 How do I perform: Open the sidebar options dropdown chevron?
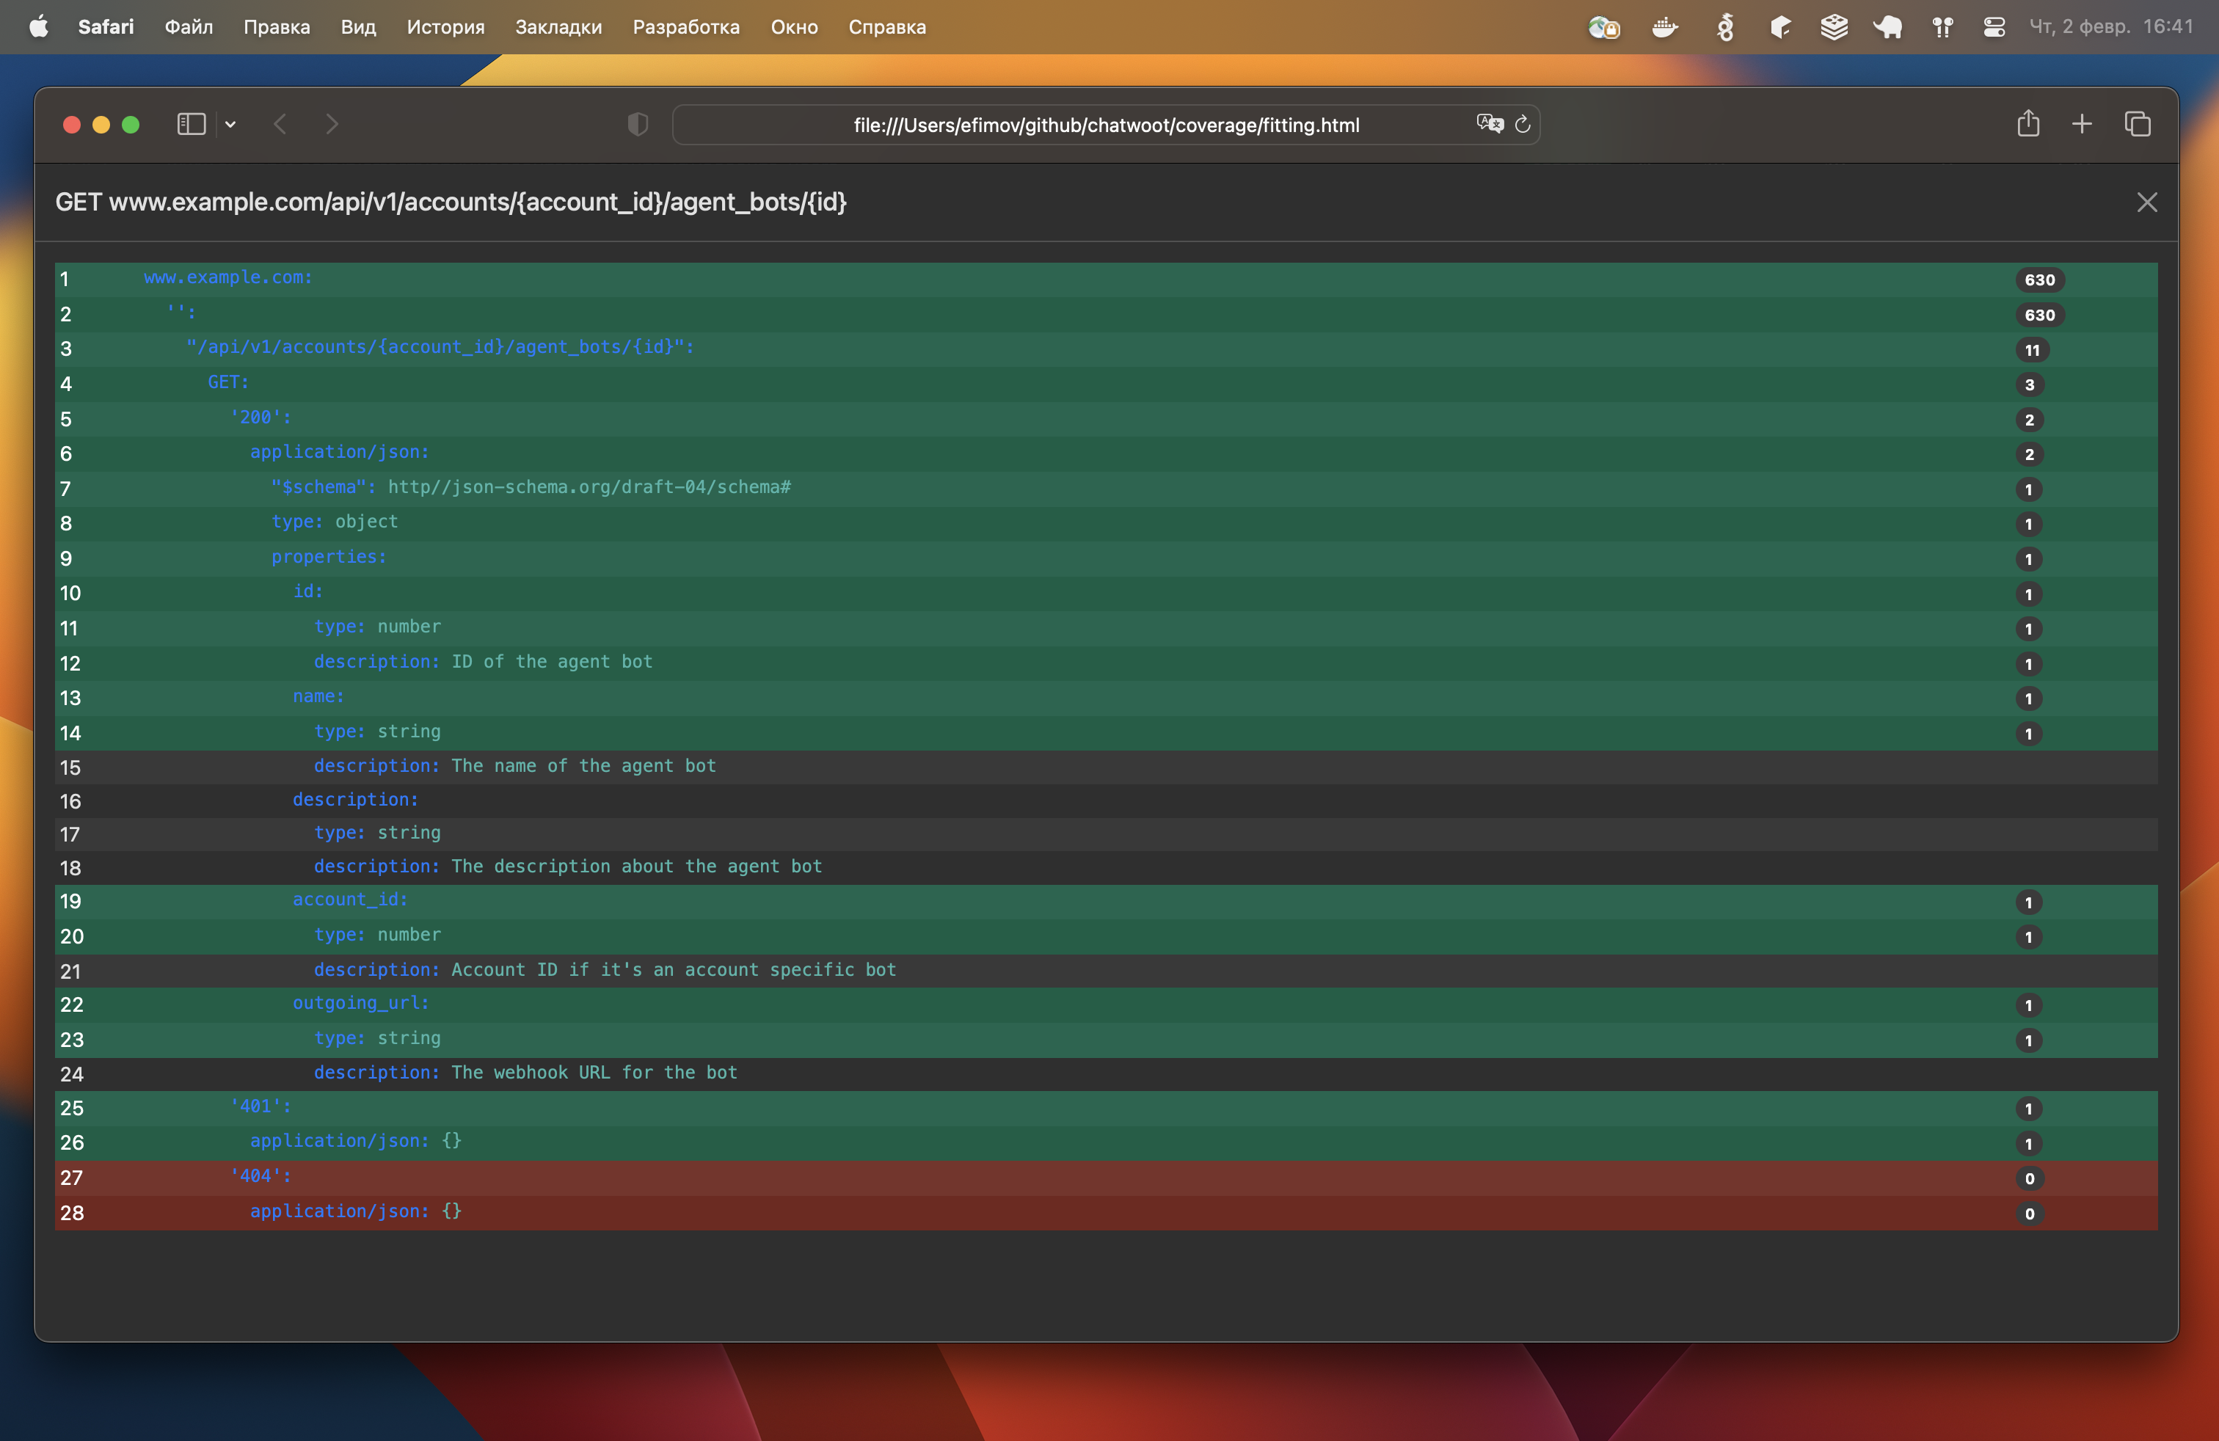coord(230,124)
